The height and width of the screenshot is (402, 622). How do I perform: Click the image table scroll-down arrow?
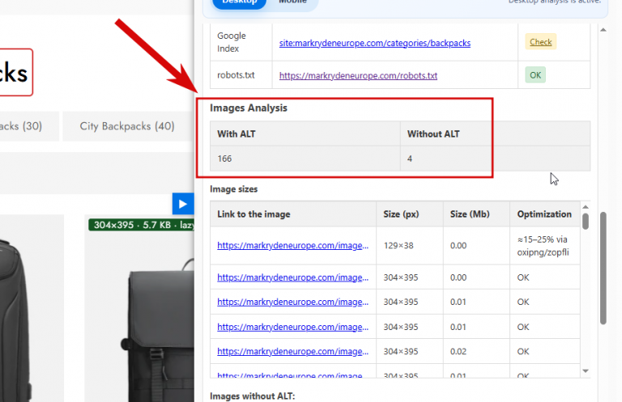[x=586, y=371]
